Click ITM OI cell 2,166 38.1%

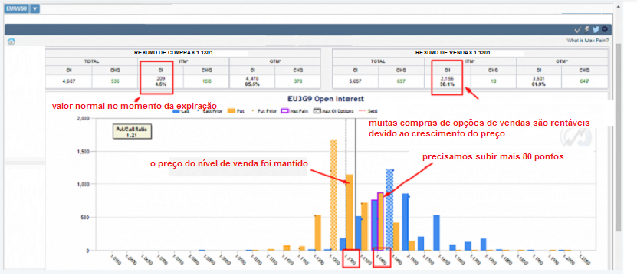tap(448, 81)
